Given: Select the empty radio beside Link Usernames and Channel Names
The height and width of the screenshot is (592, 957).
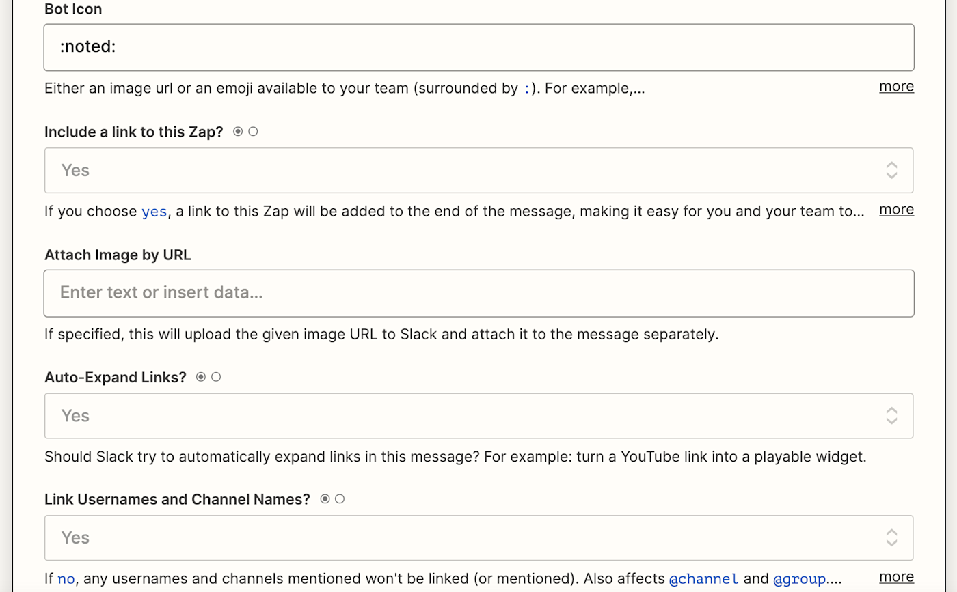Looking at the screenshot, I should [340, 499].
